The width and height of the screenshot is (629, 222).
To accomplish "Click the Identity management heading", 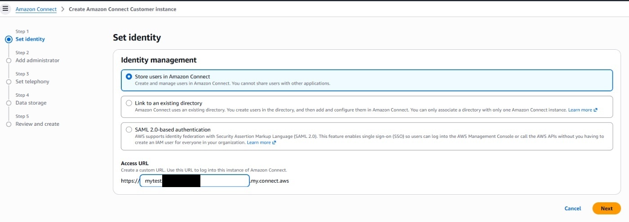I will (x=159, y=60).
